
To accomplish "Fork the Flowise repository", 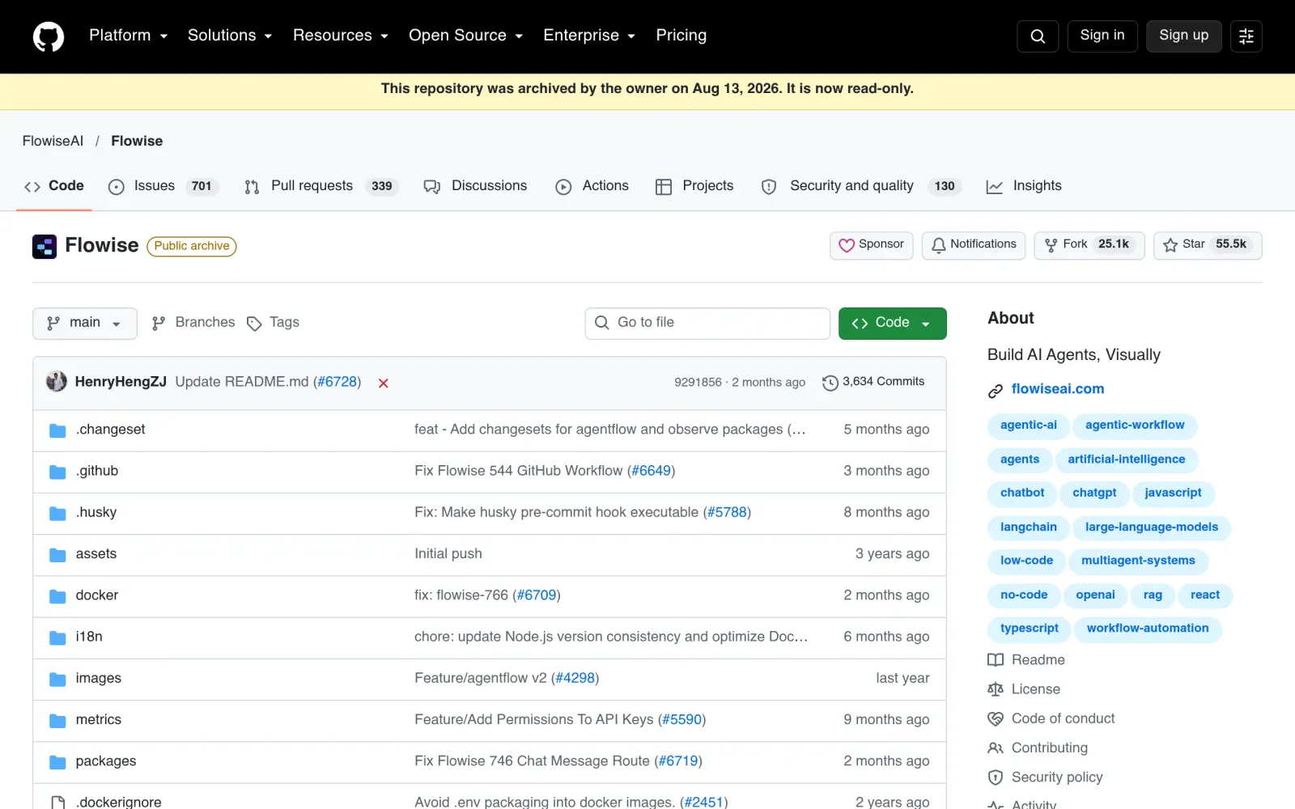I will click(1089, 245).
